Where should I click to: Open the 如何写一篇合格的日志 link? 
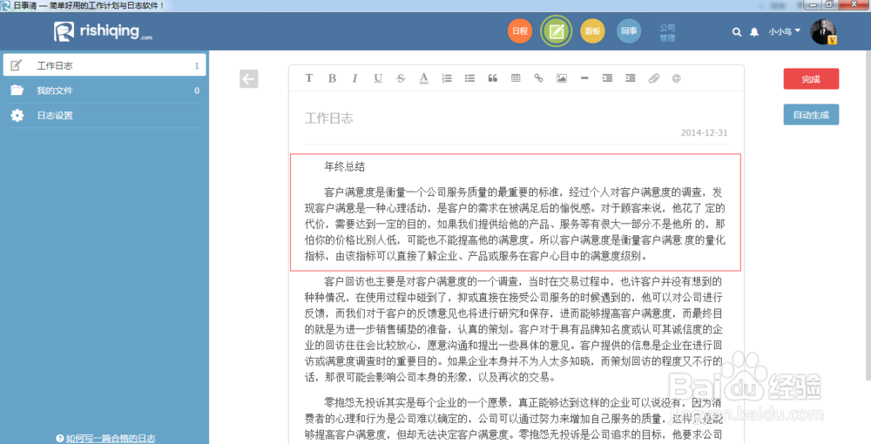110,439
